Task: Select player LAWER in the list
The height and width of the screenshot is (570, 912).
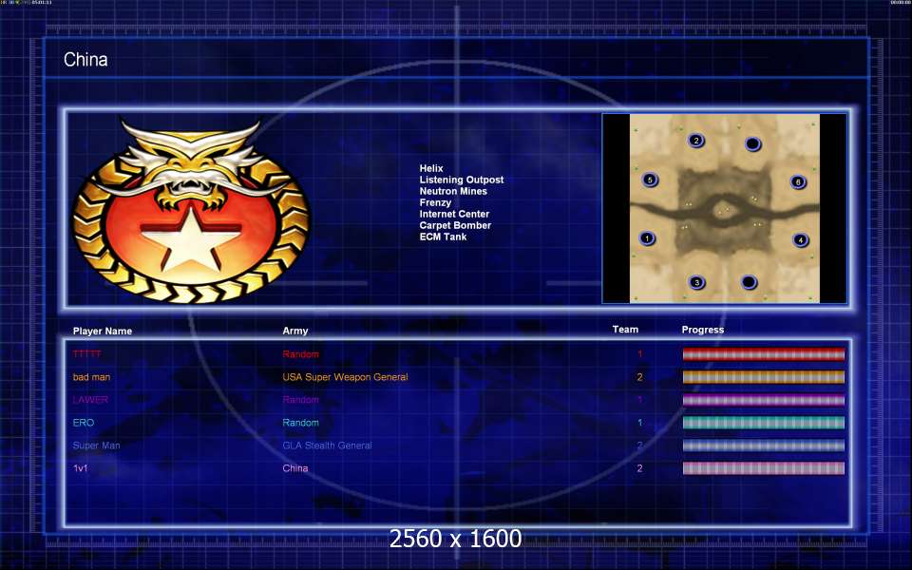Action: (90, 400)
